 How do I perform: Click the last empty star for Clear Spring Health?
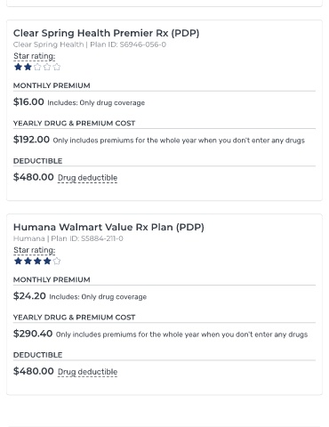coord(57,67)
